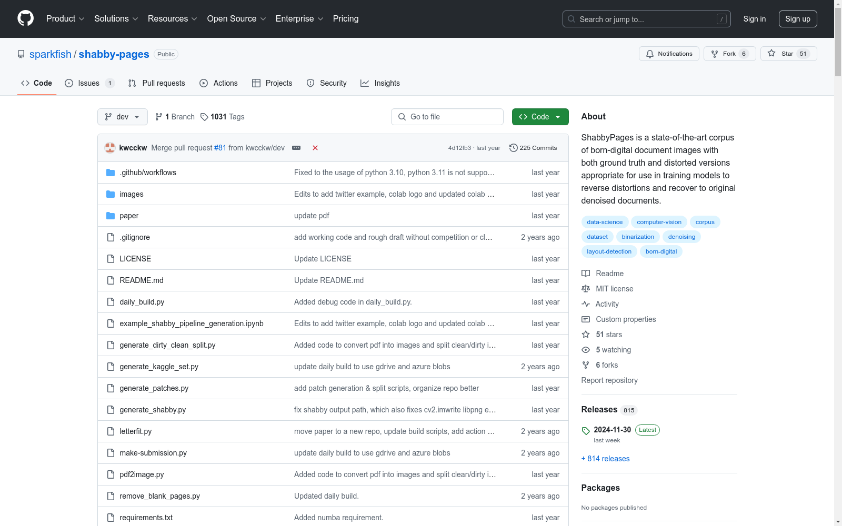Expand the commit message ellipsis button
The height and width of the screenshot is (526, 842).
[296, 148]
